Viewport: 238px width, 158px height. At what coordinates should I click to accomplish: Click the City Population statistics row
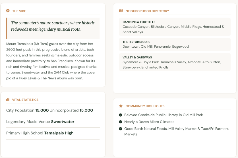[53, 110]
